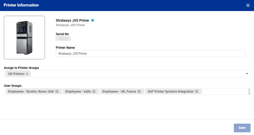Click the SAF Printer Systems Integration tag text
254x135 pixels.
click(x=170, y=91)
